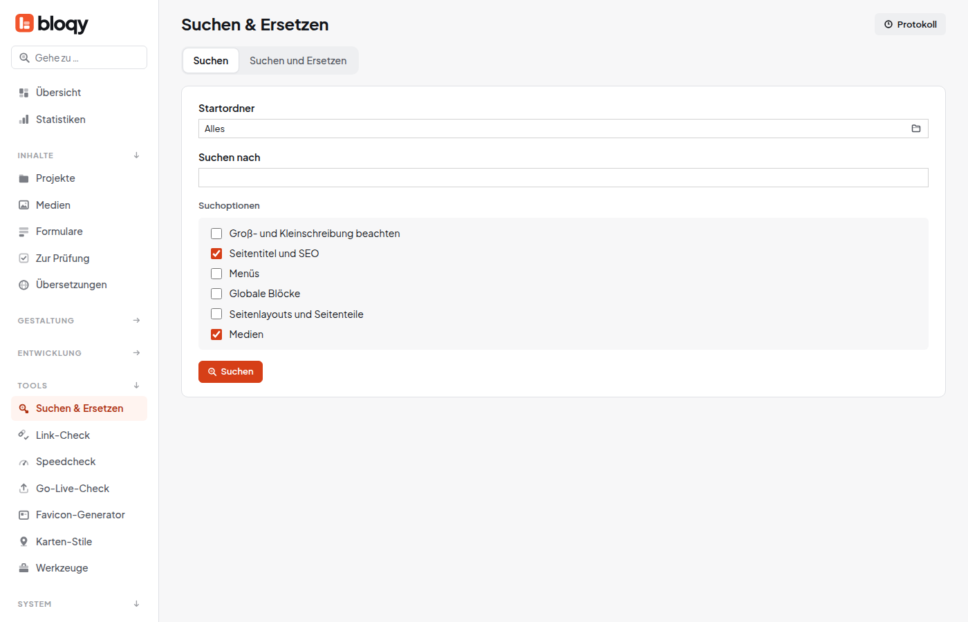Click the Medien image icon in sidebar
This screenshot has width=968, height=622.
click(24, 205)
